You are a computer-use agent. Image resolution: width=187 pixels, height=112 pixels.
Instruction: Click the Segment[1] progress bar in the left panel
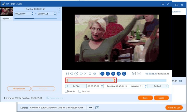pyautogui.click(x=36, y=18)
